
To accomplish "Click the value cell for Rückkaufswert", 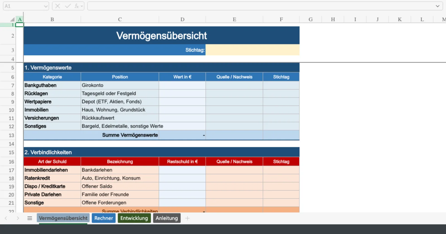I will click(182, 118).
